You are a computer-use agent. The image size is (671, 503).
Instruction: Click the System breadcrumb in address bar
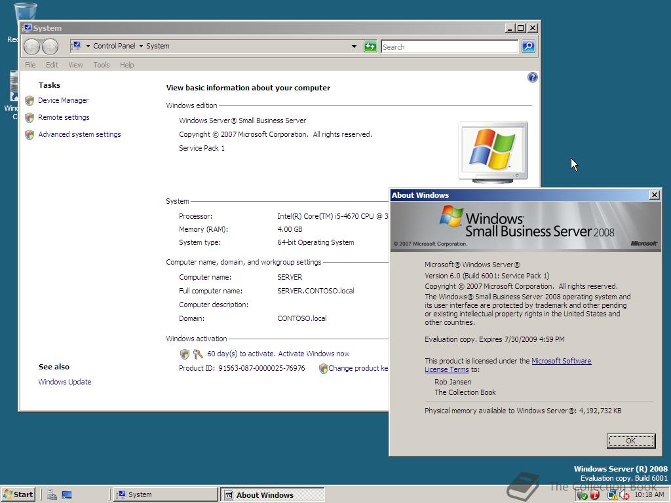pyautogui.click(x=157, y=46)
